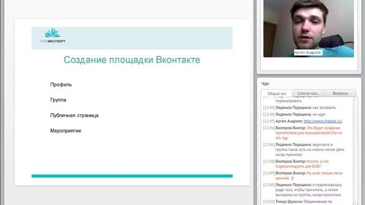Click the Публичная страница slide item
The image size is (365, 205).
click(x=74, y=115)
